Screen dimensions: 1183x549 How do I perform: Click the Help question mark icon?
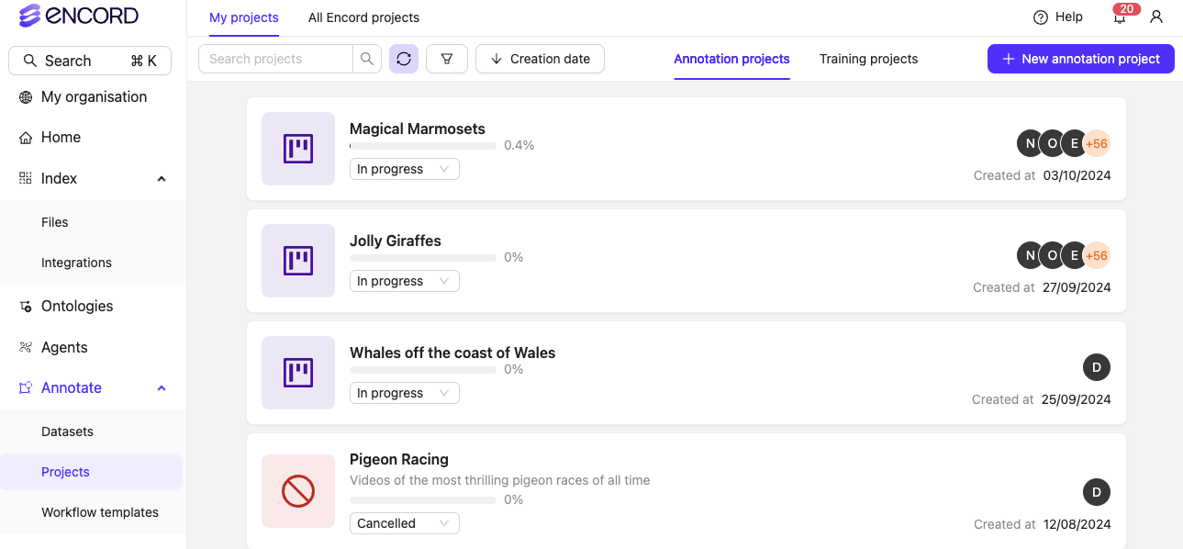(1041, 17)
